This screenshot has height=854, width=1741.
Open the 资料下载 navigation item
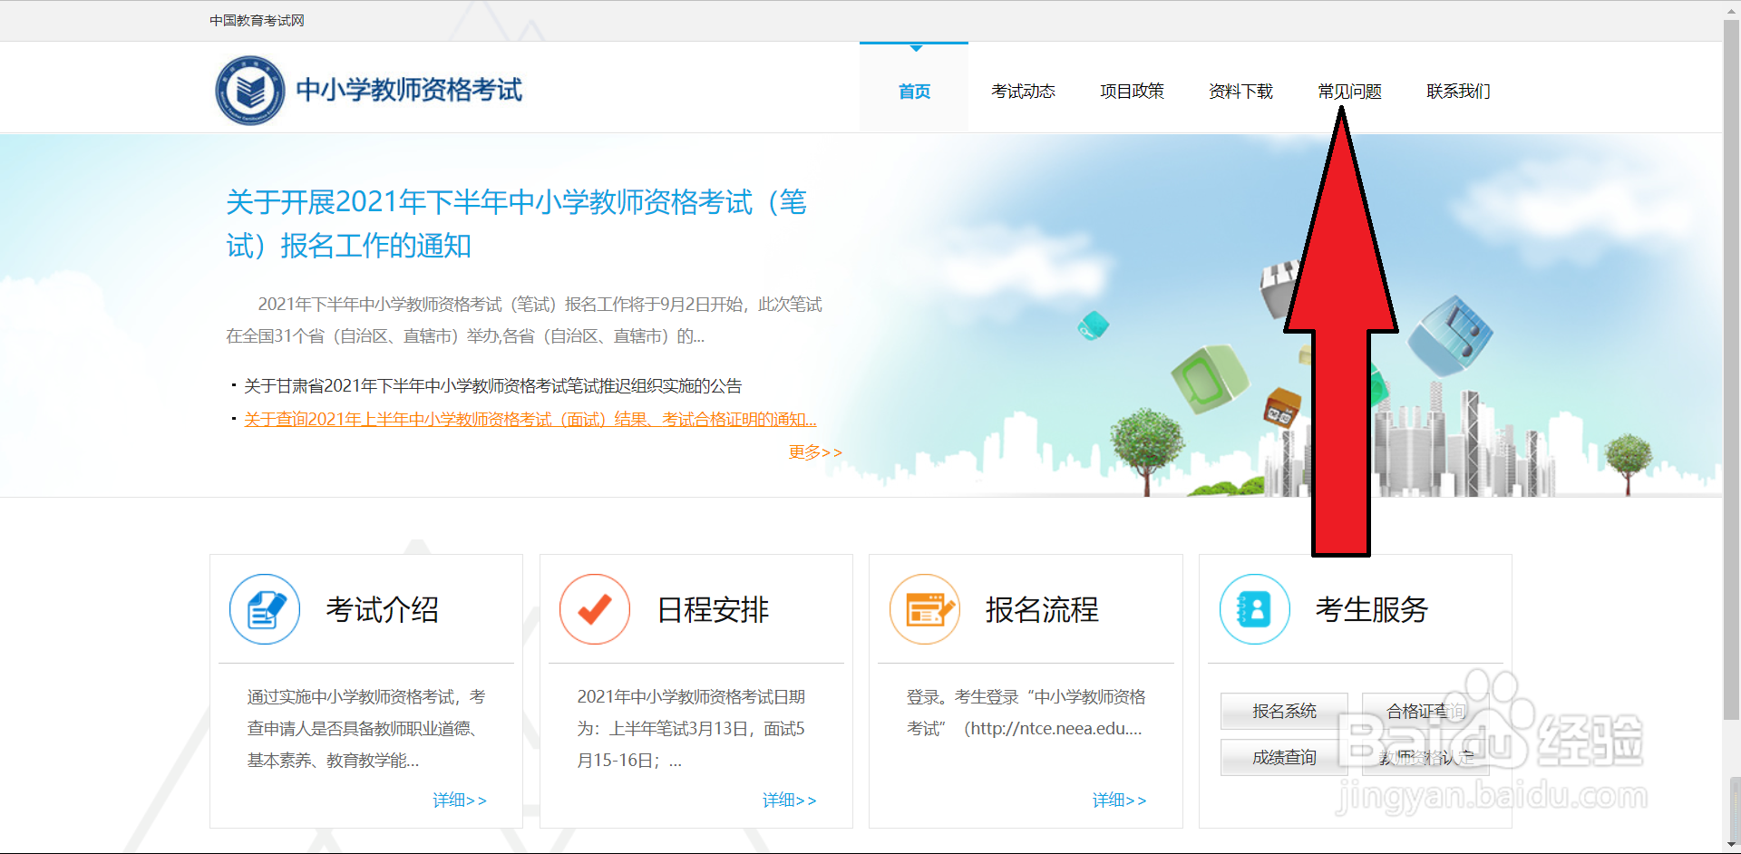pyautogui.click(x=1240, y=91)
